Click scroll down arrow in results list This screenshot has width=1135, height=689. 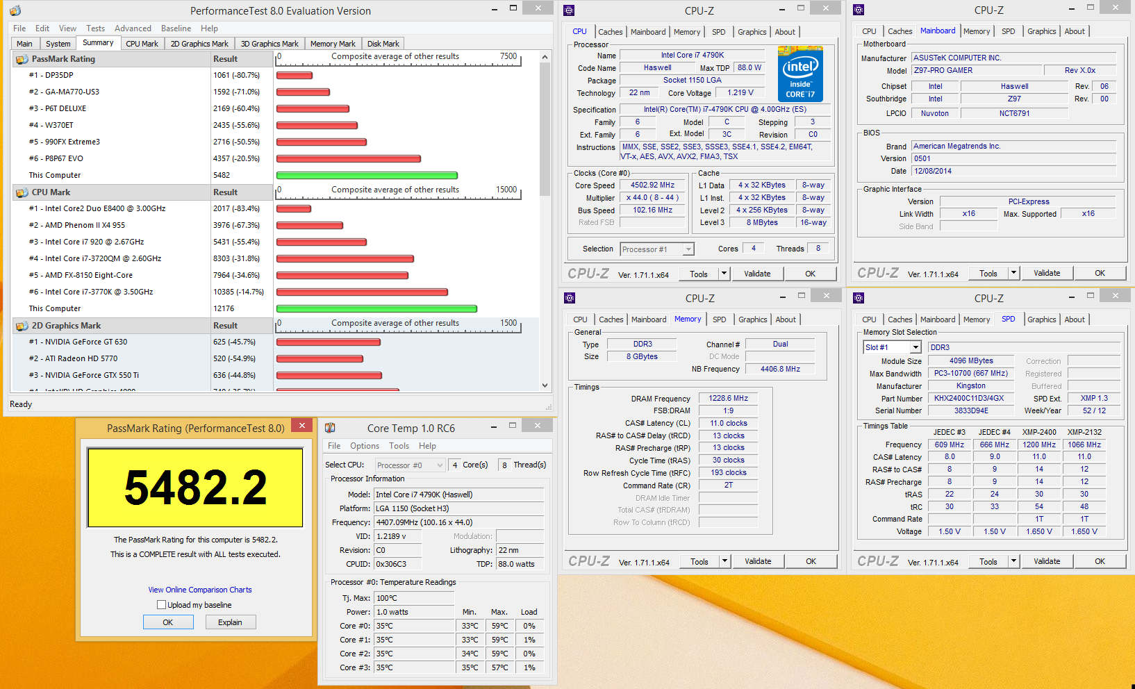545,385
